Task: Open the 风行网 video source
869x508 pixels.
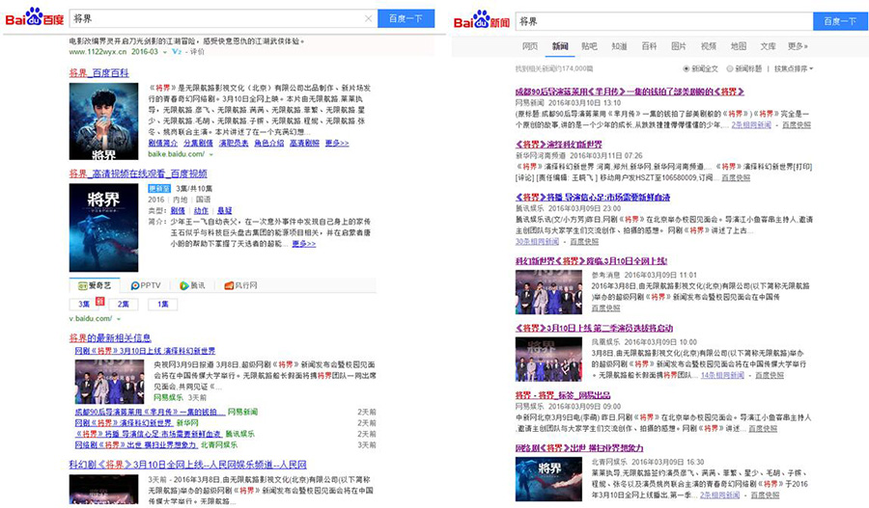Action: pyautogui.click(x=241, y=285)
